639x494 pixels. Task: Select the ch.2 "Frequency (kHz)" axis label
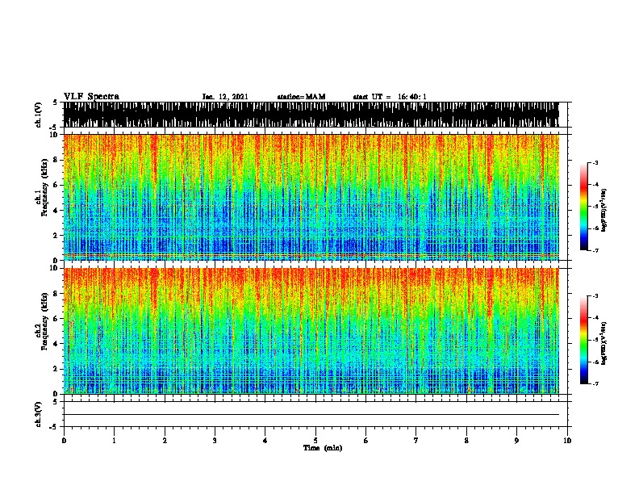click(44, 321)
